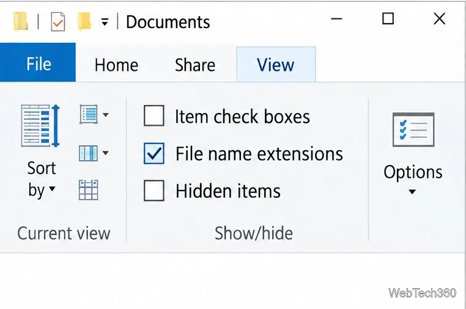This screenshot has width=466, height=309.
Task: Enable the Hidden items checkbox
Action: (x=154, y=191)
